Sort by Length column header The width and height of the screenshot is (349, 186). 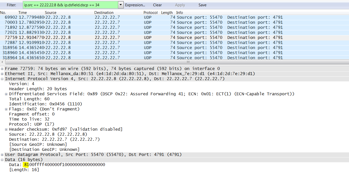pos(167,13)
